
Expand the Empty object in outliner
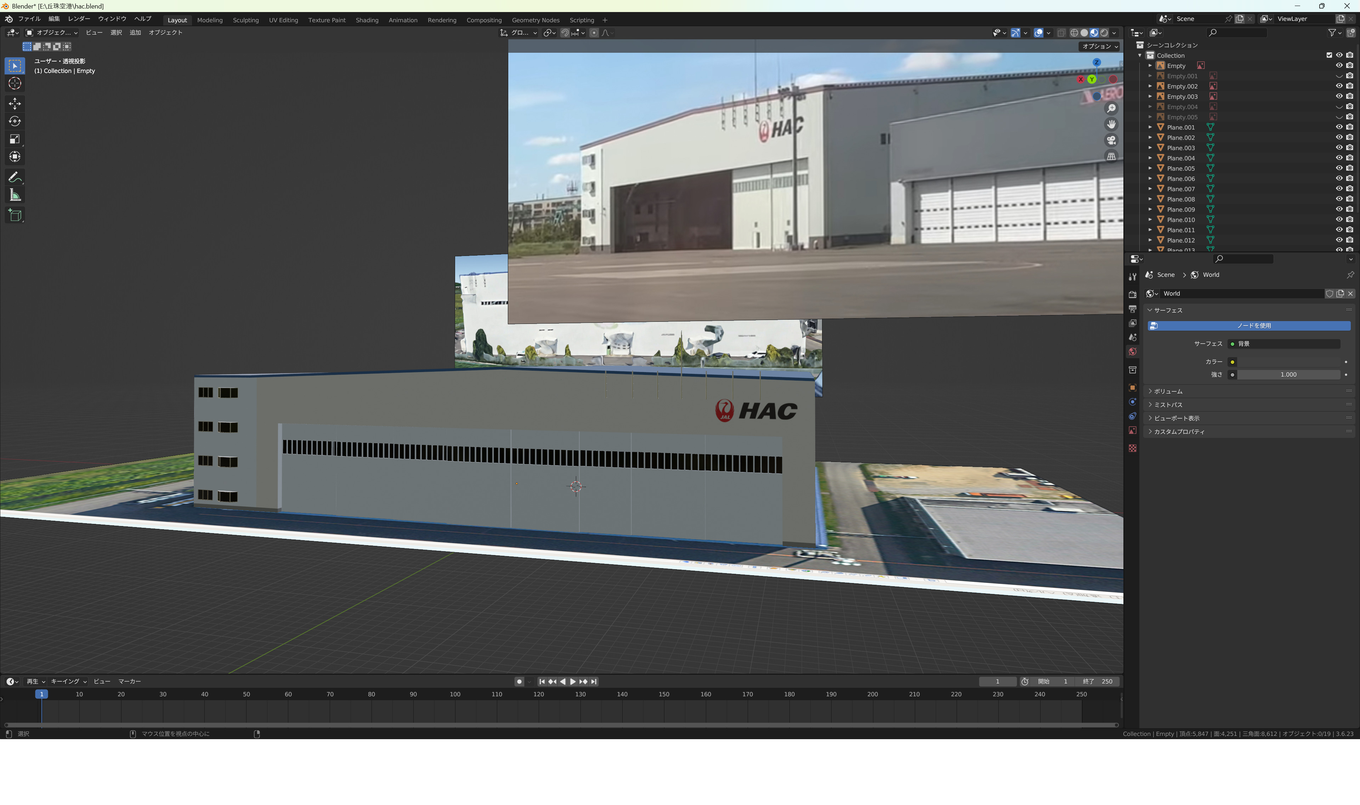point(1150,65)
